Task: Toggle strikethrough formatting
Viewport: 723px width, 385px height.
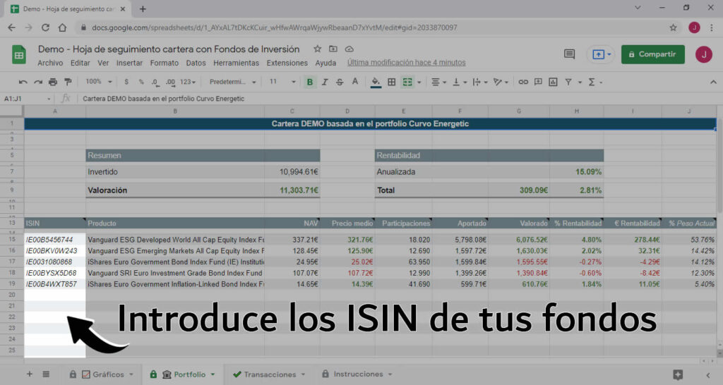Action: click(x=340, y=82)
